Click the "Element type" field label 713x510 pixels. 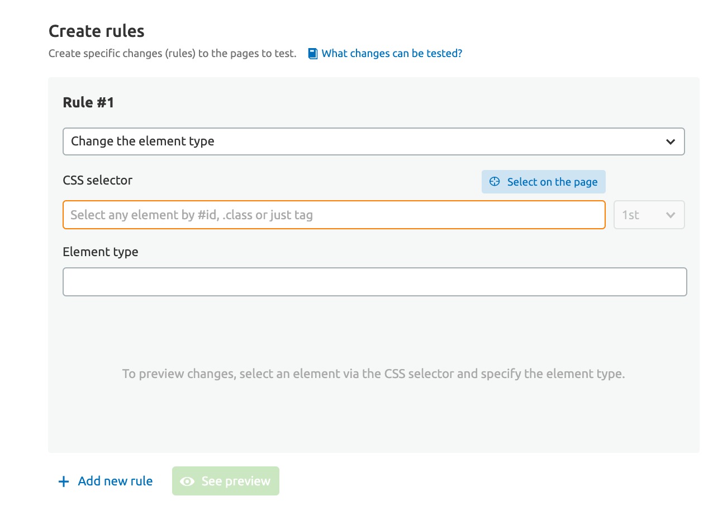101,252
